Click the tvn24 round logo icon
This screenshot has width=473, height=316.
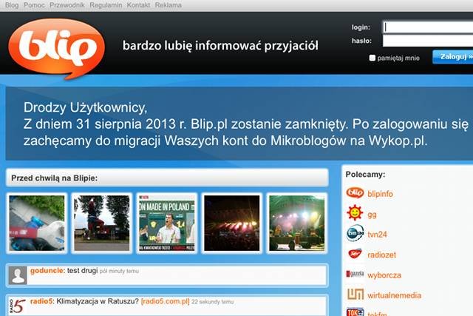355,233
